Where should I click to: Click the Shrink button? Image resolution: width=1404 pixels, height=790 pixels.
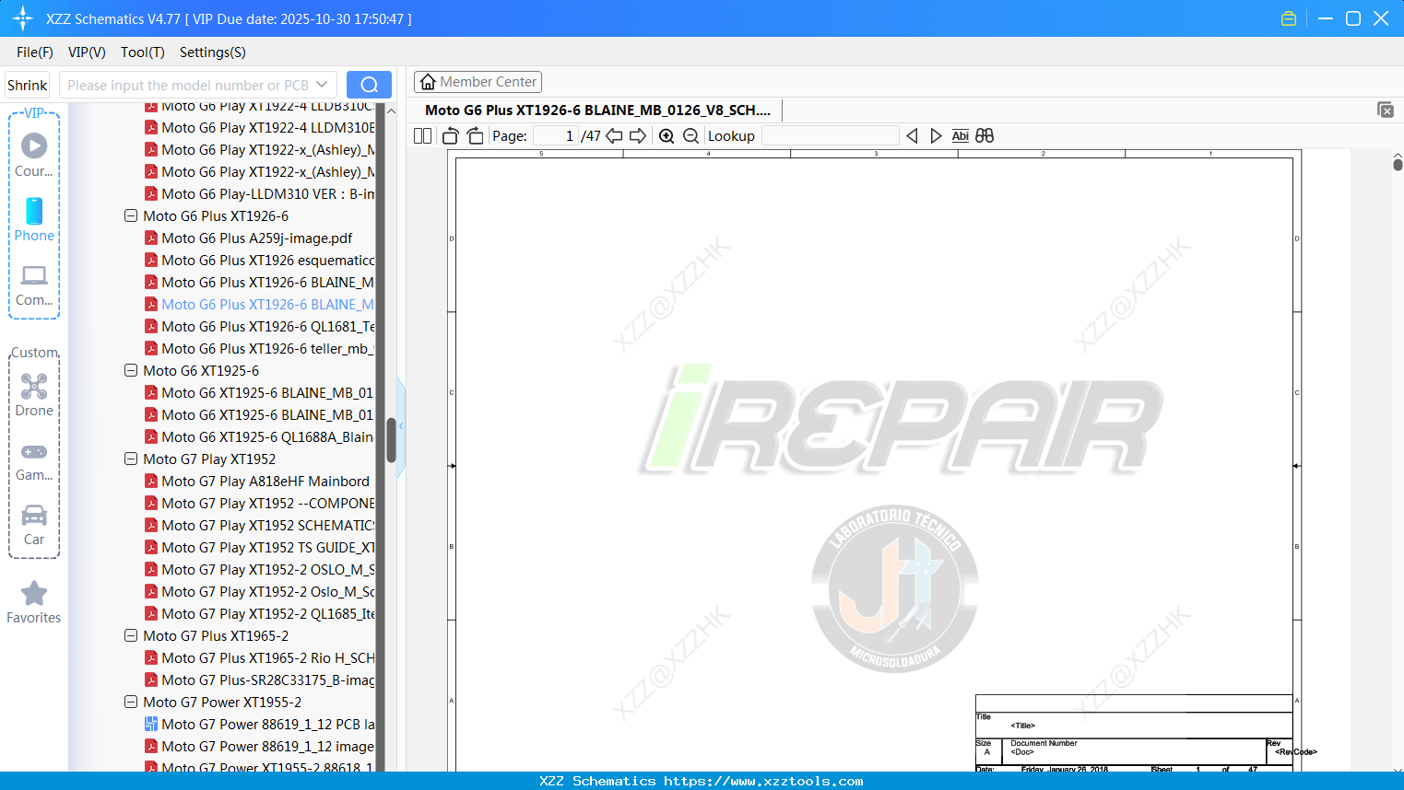pos(28,85)
